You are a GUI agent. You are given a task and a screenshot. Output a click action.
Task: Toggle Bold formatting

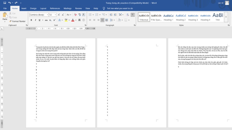[31, 20]
